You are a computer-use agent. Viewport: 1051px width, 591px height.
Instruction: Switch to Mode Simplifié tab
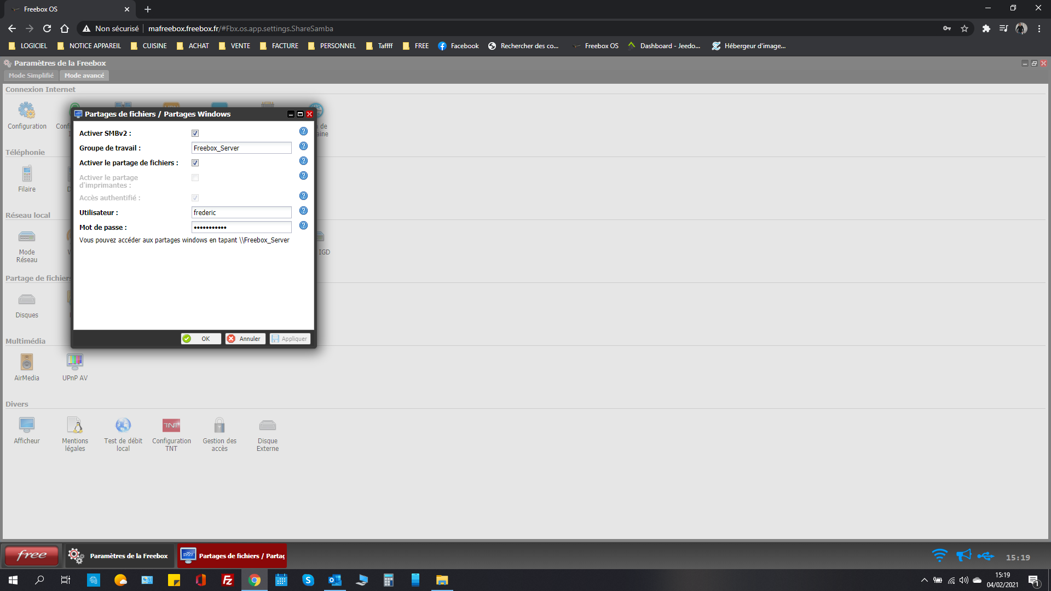[x=31, y=76]
